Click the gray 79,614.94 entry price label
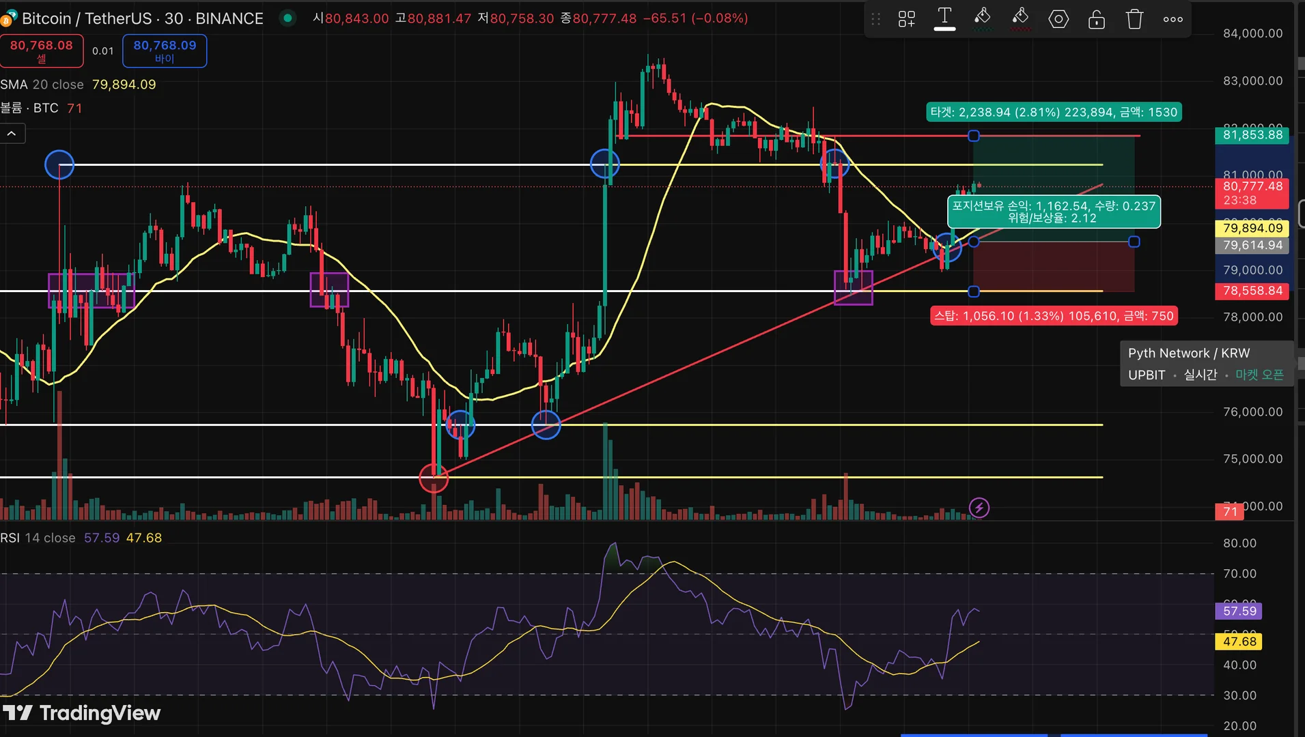The image size is (1305, 737). coord(1252,245)
